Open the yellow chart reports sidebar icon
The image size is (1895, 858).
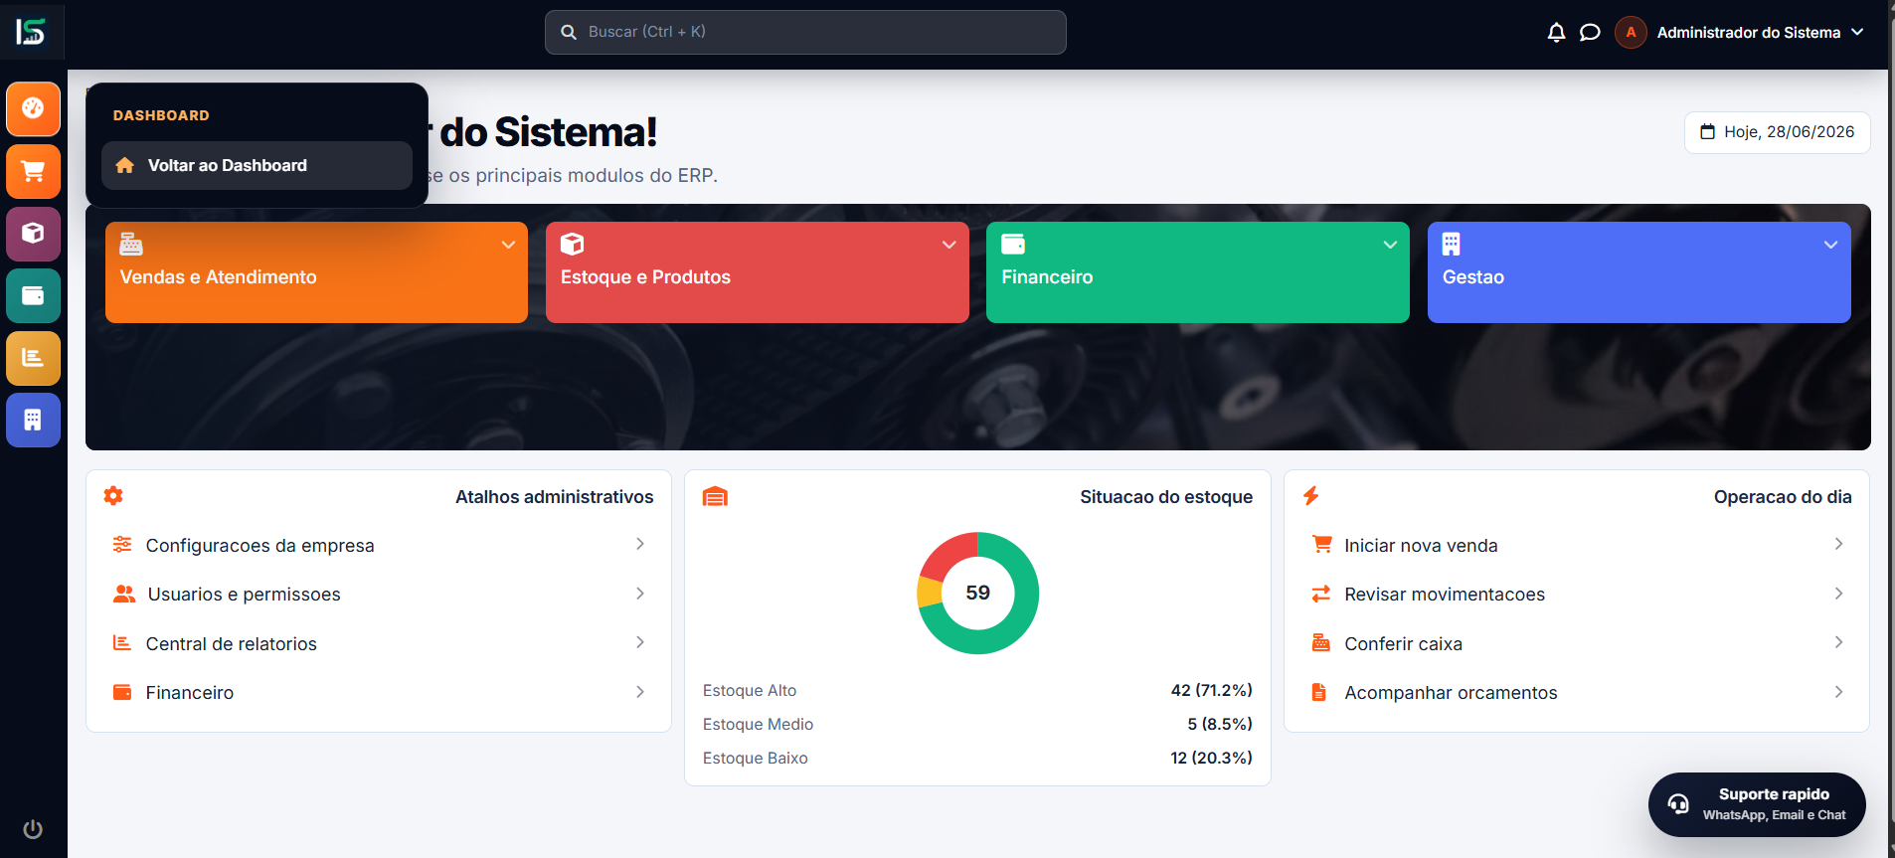33,358
